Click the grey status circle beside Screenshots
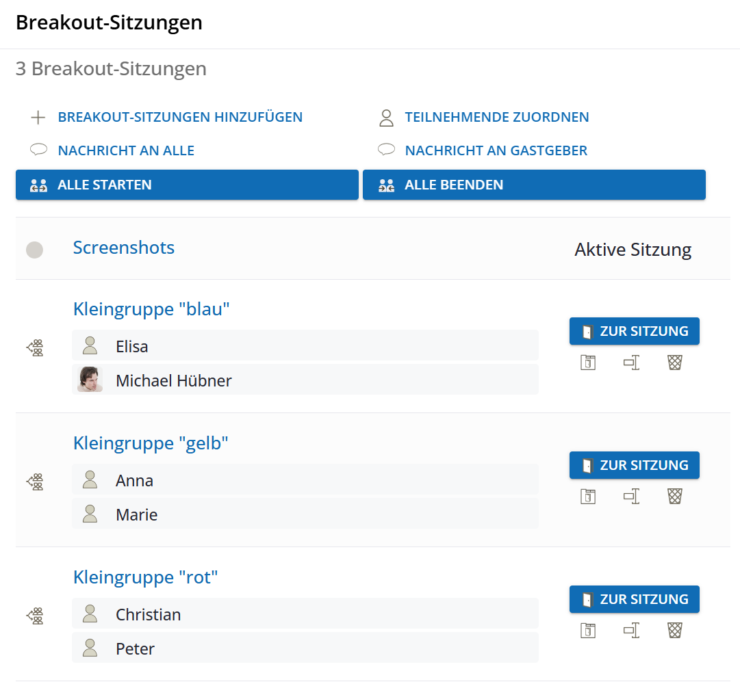The height and width of the screenshot is (684, 740). pyautogui.click(x=34, y=250)
